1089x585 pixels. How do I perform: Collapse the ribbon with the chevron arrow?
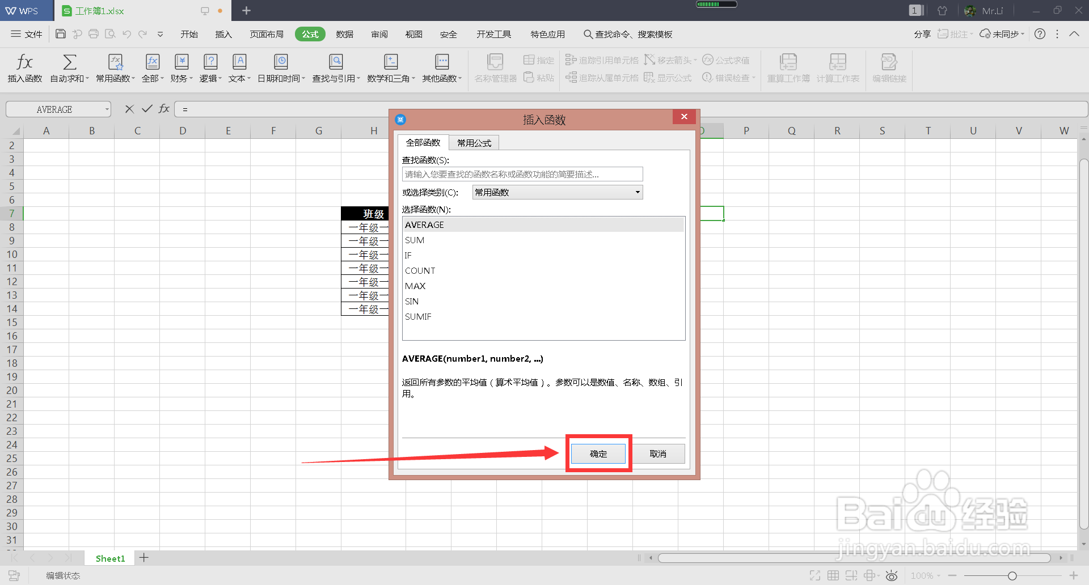(1074, 34)
